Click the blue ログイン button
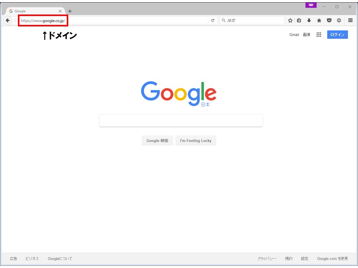358x268 pixels. pos(337,35)
